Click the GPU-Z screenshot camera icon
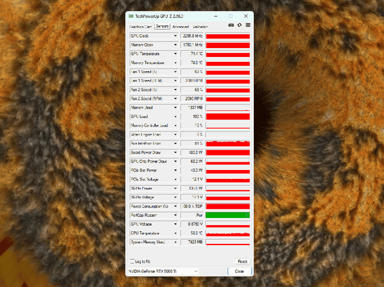Image resolution: width=384 pixels, height=287 pixels. pyautogui.click(x=231, y=25)
